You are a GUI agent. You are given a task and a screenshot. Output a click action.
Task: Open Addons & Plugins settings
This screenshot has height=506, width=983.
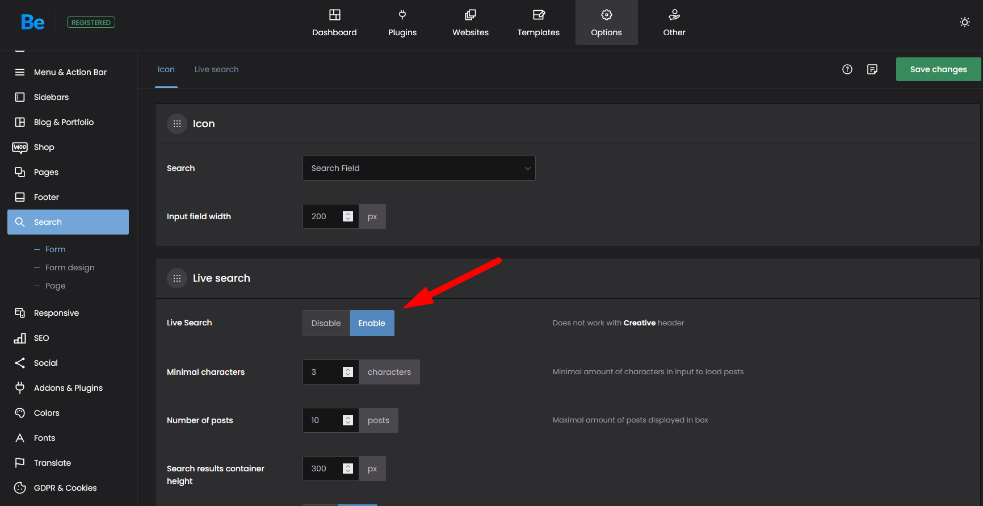point(68,388)
